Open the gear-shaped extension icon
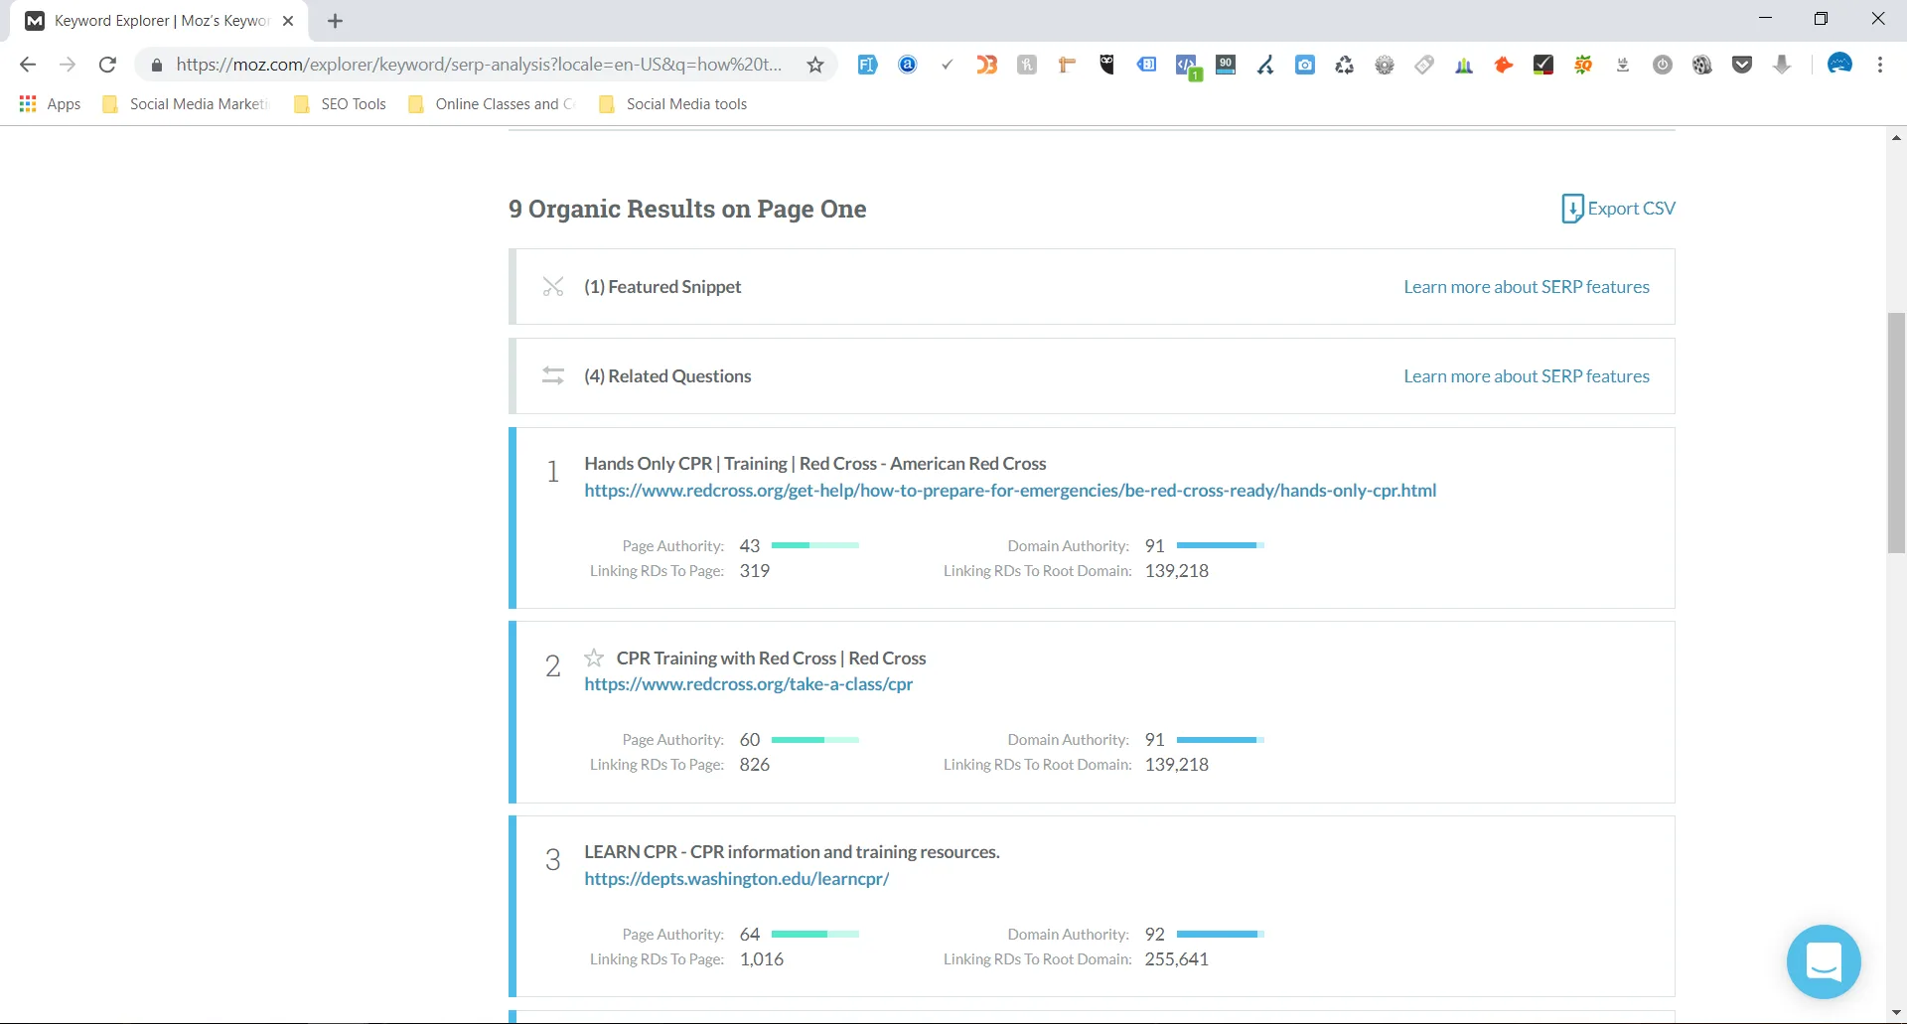 (x=1385, y=65)
